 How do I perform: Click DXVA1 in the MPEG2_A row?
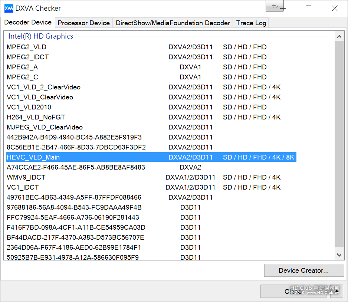tap(190, 67)
